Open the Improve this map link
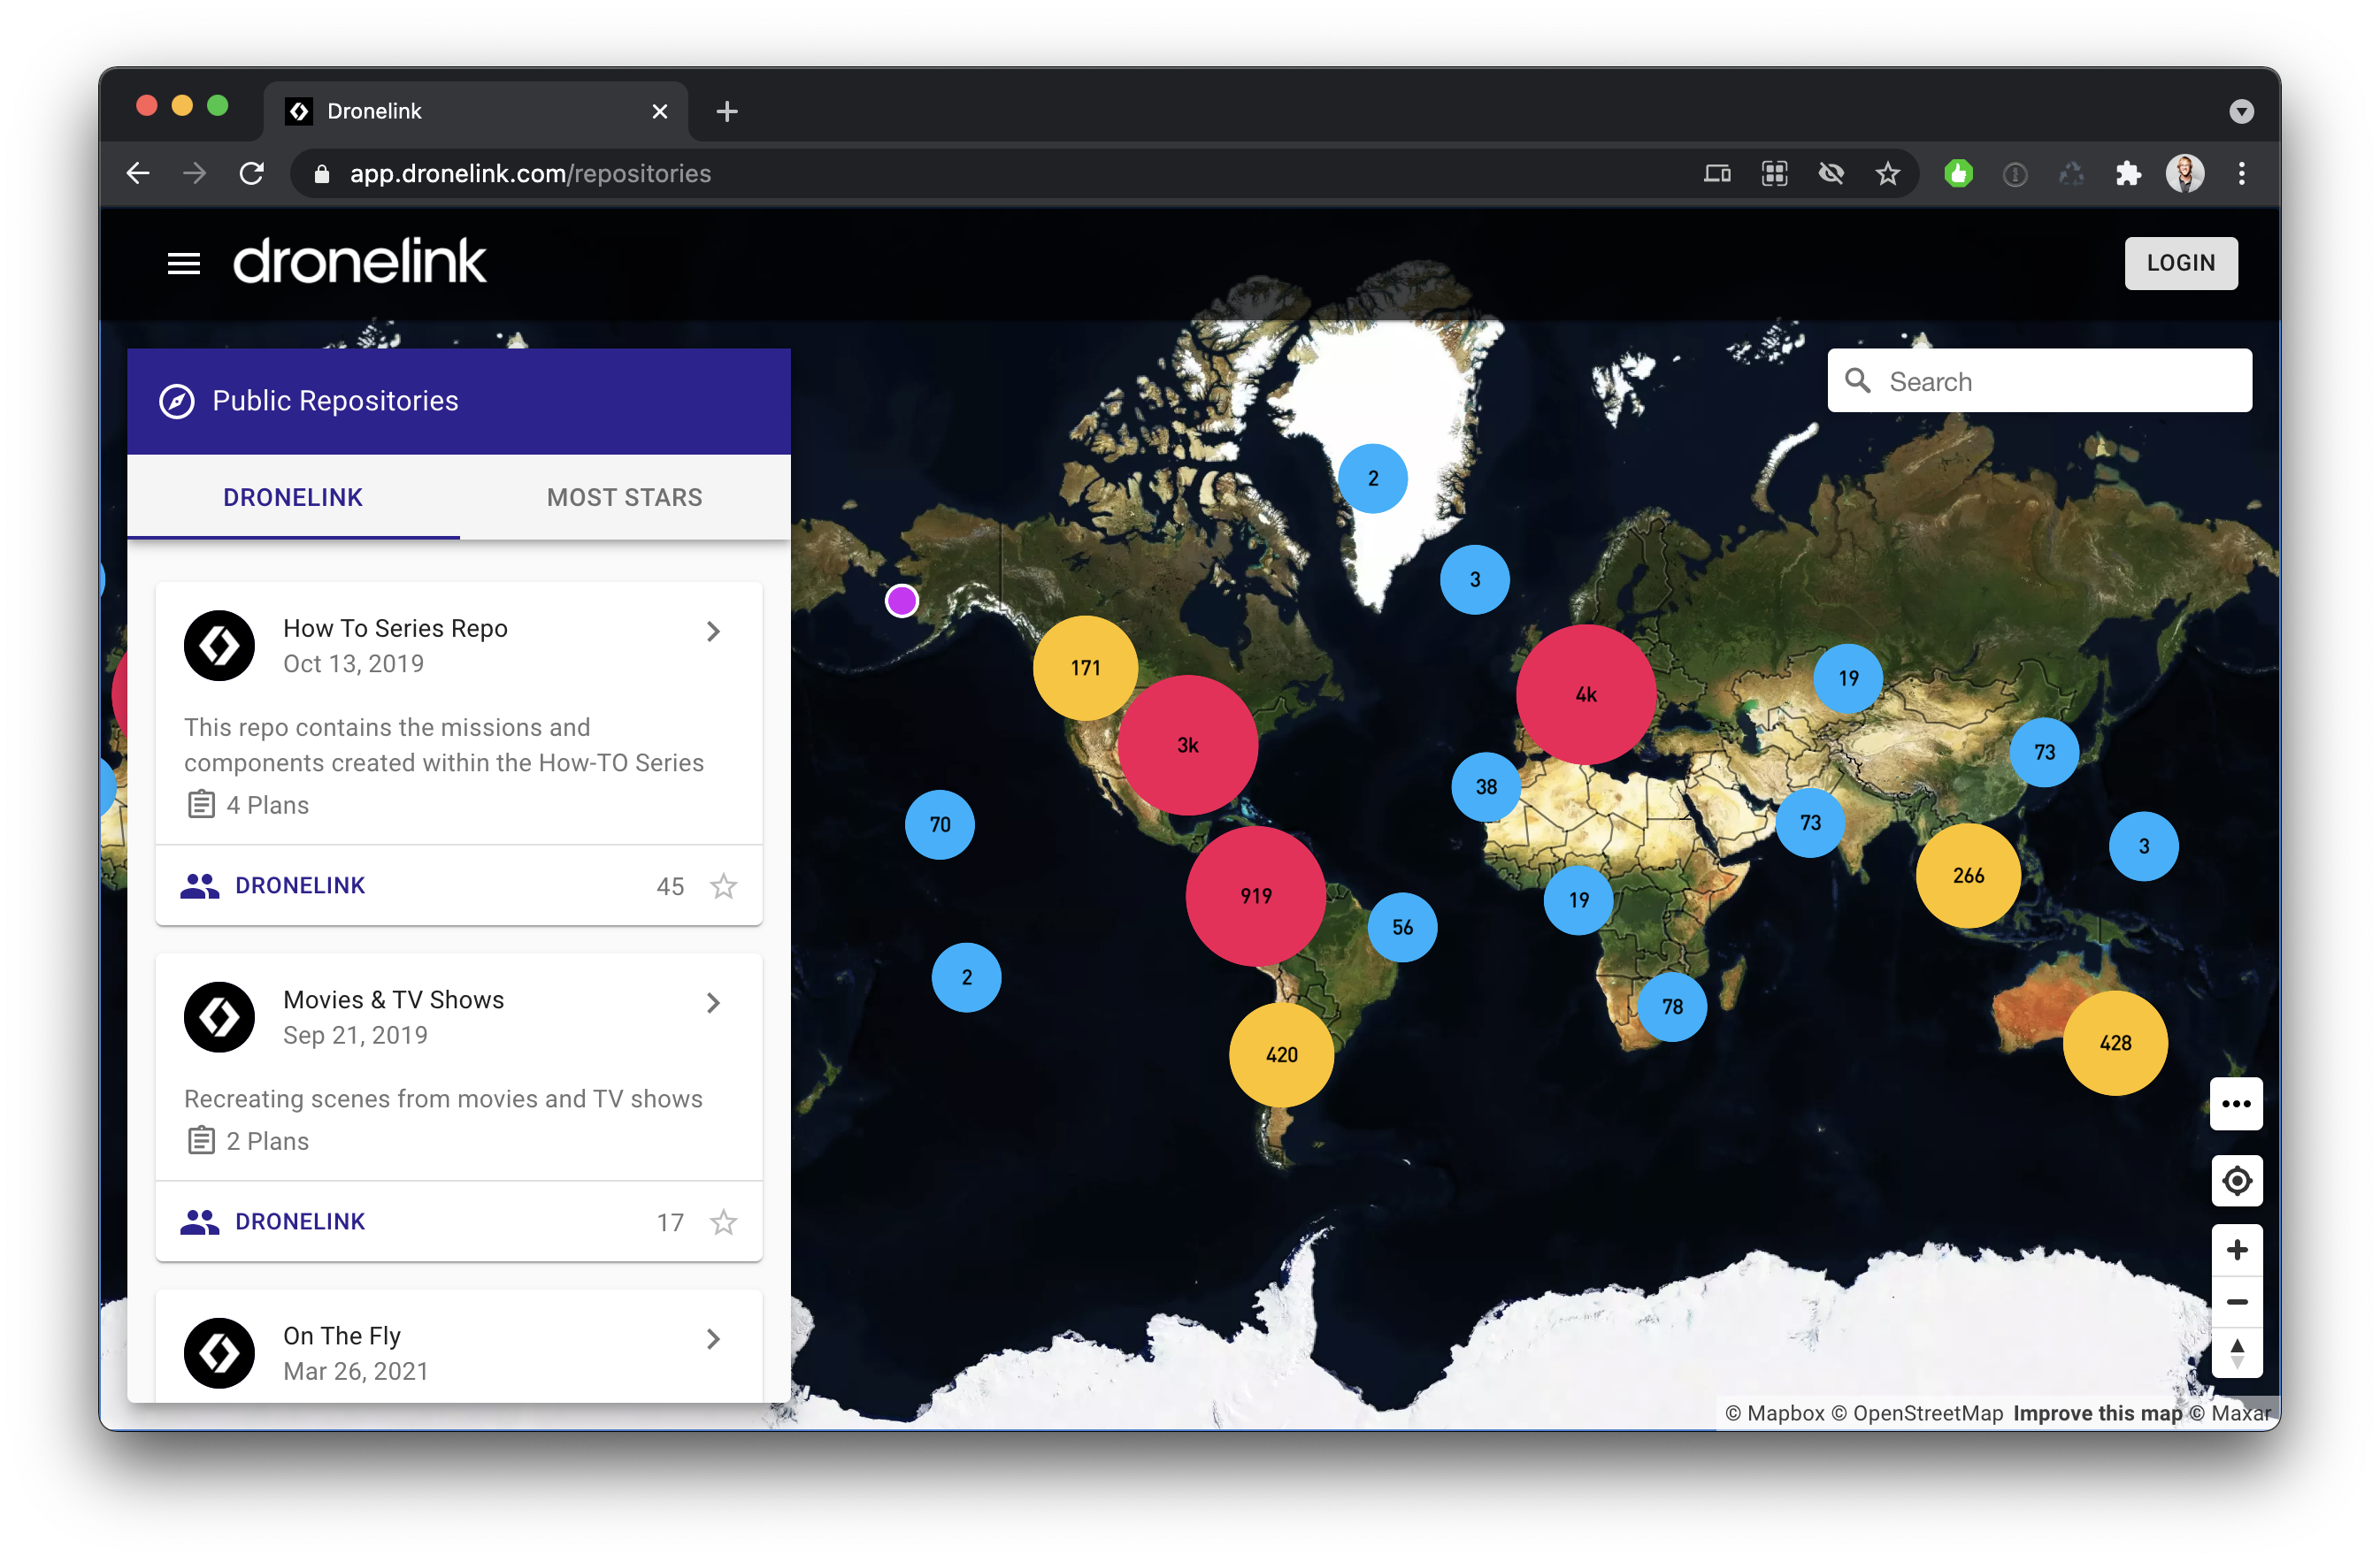Image resolution: width=2380 pixels, height=1562 pixels. point(2097,1413)
